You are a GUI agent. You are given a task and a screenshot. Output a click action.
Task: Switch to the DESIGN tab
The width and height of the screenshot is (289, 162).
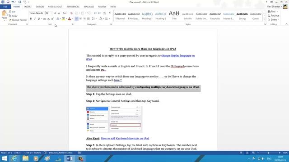click(x=40, y=7)
